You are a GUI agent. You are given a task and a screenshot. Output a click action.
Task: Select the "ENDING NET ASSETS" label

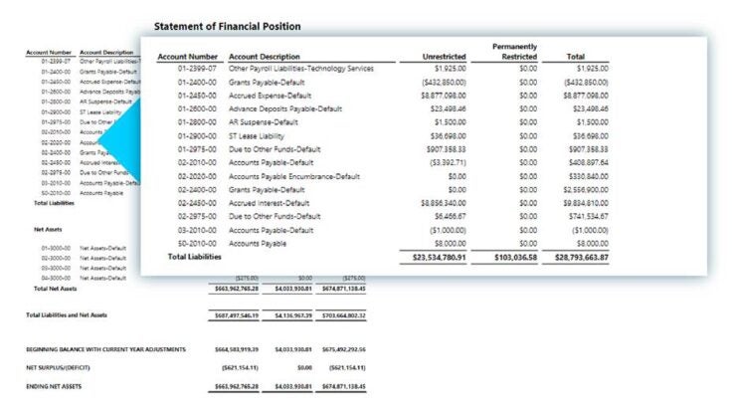[x=54, y=386]
